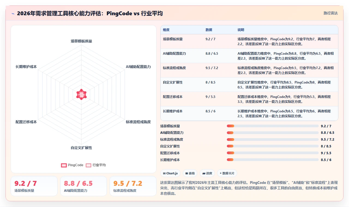Click the summary paragraph starting 这张雷达图展示了
Screen dimensions: 349x207
249,188
